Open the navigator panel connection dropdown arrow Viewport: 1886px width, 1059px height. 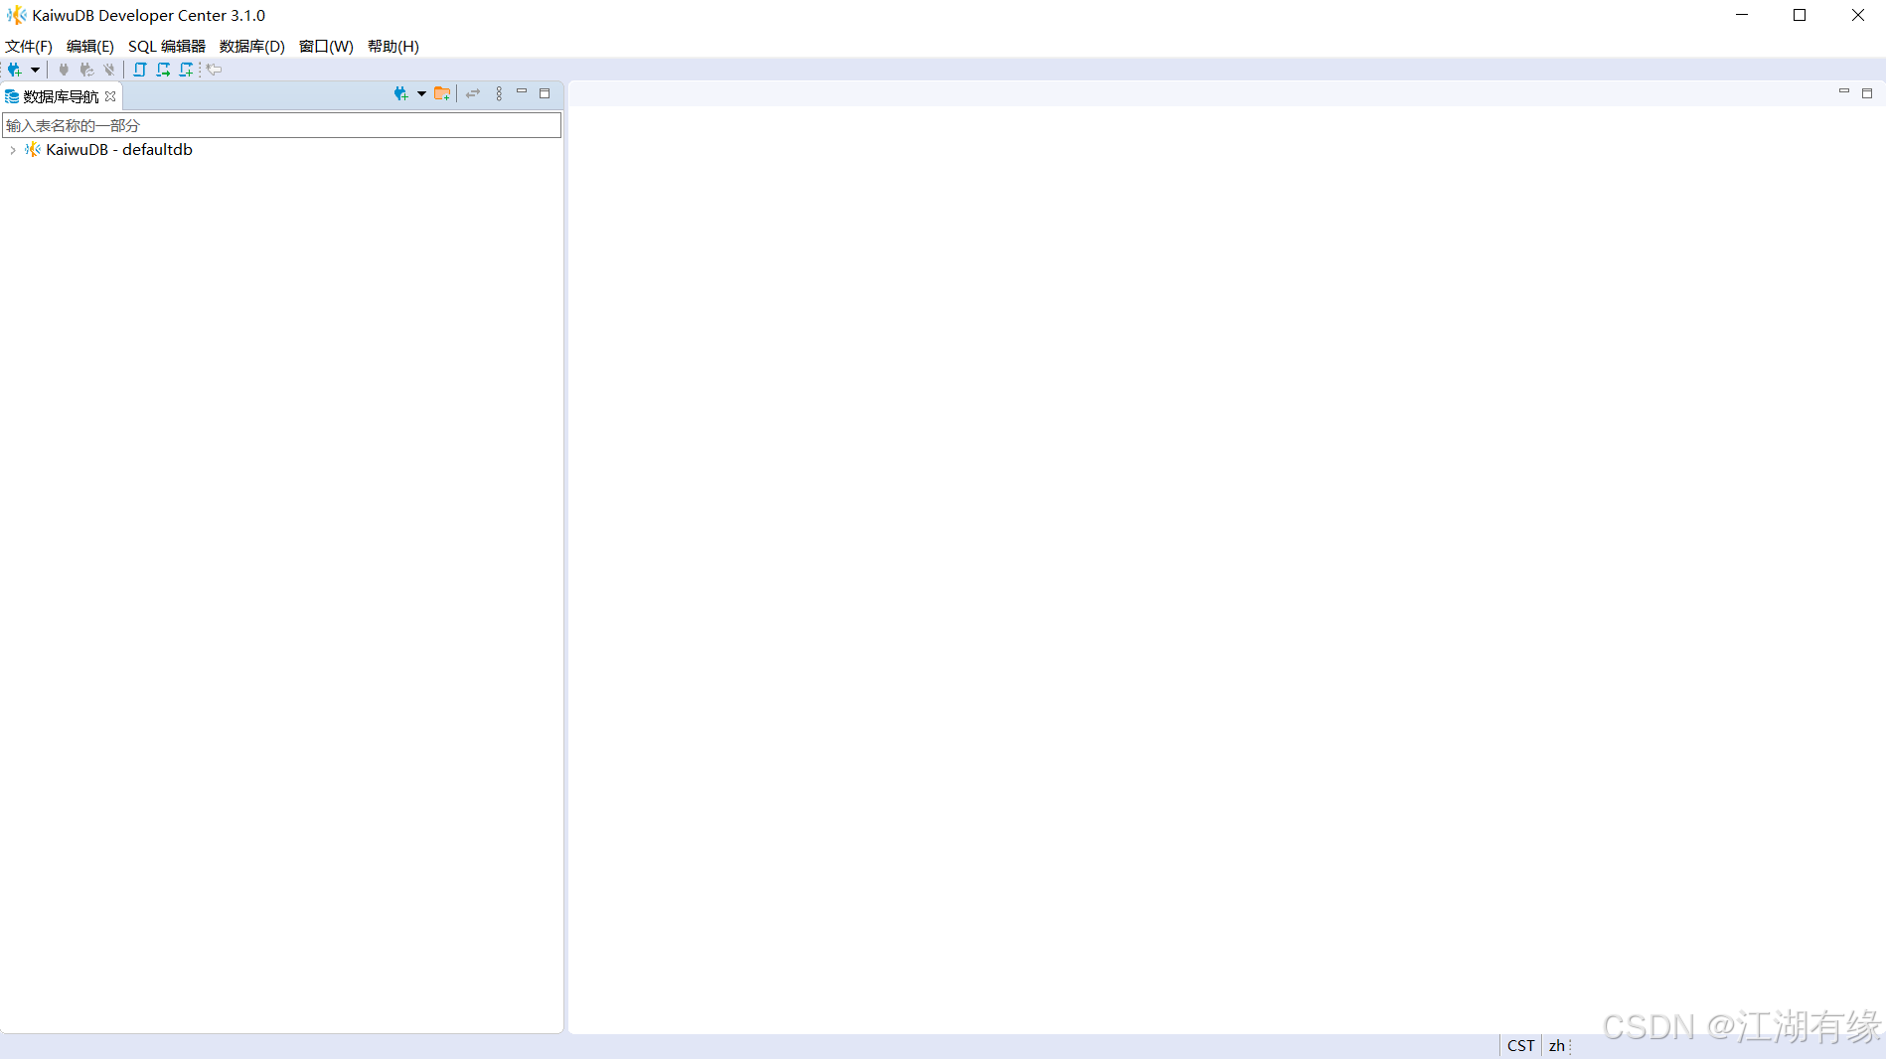tap(421, 93)
